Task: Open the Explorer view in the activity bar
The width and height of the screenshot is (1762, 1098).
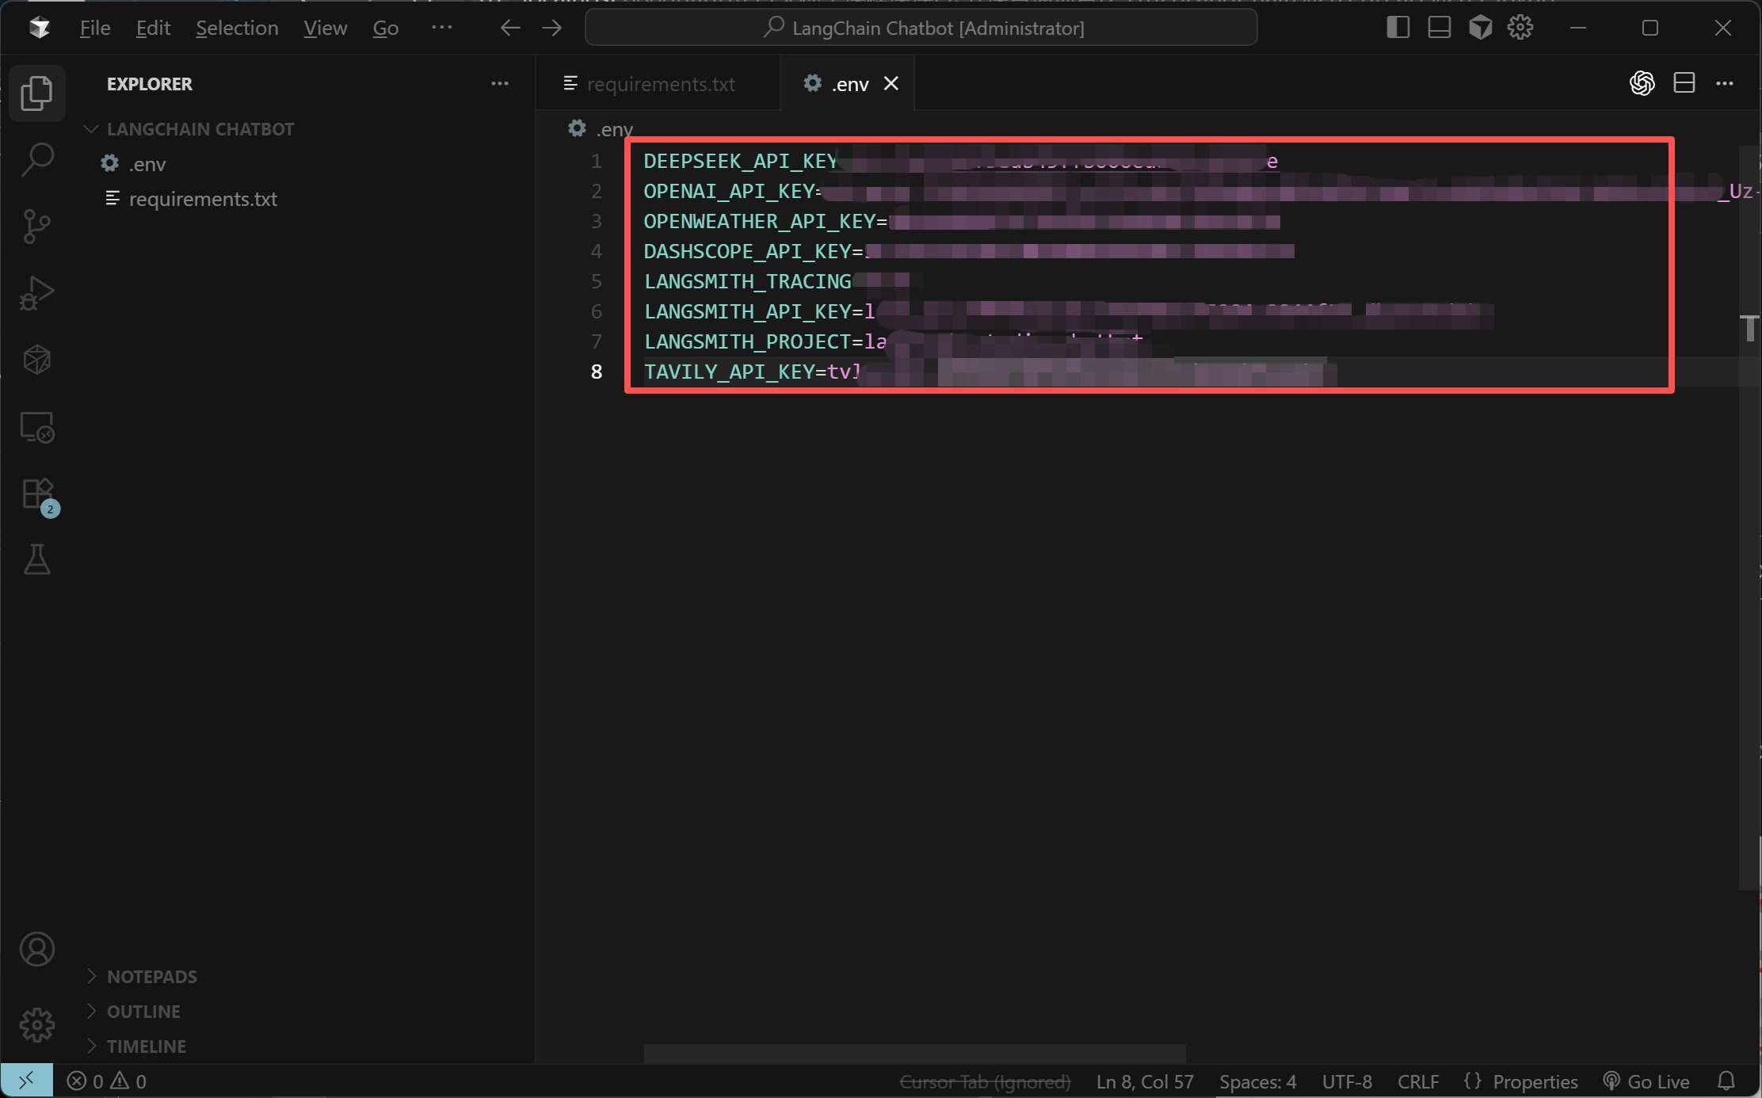Action: [36, 93]
